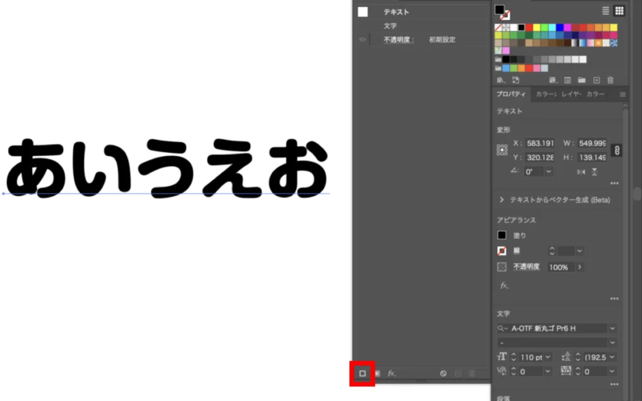
Task: Click Add New Stroke in Appearance panel
Action: click(362, 373)
